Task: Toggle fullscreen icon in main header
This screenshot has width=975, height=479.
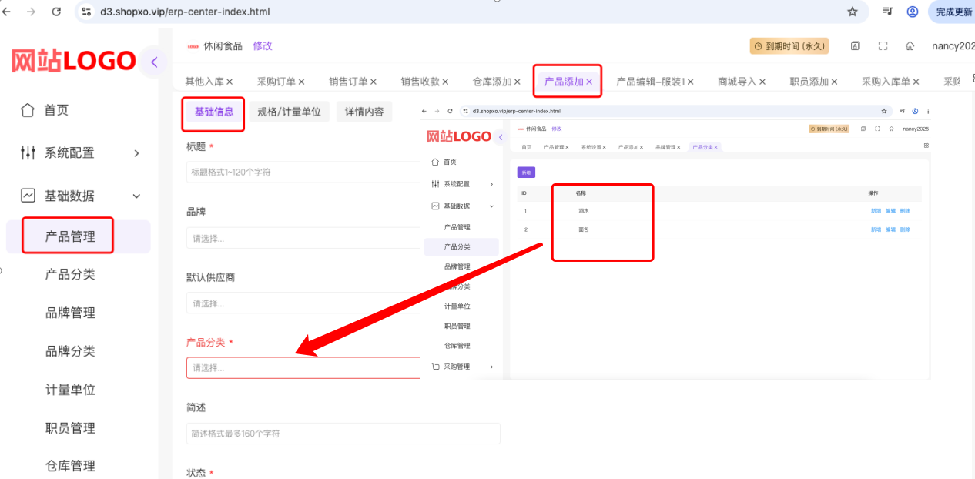Action: tap(883, 46)
